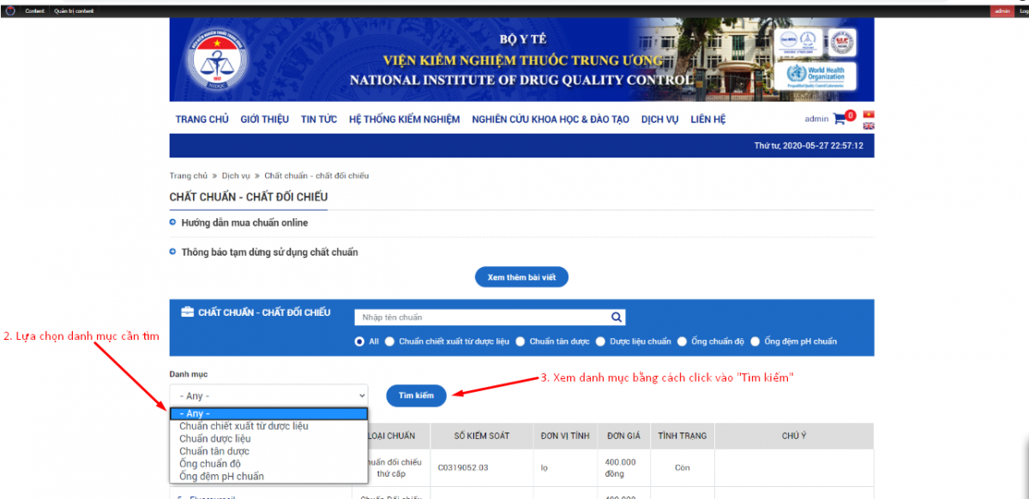Viewport: 1029px width, 499px height.
Task: Open the Danh mục dropdown box
Action: 268,395
